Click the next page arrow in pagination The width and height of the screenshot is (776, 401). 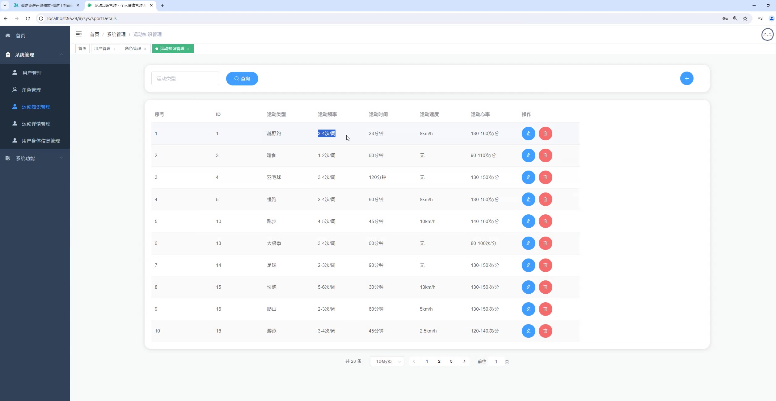464,362
